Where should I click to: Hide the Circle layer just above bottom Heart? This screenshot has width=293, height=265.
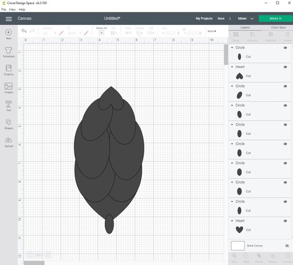(x=285, y=202)
